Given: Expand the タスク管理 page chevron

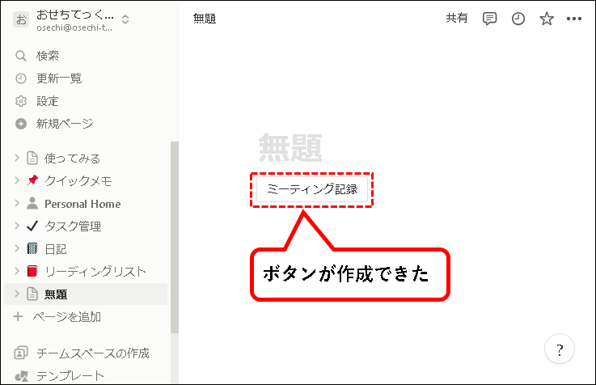Looking at the screenshot, I should coord(17,226).
